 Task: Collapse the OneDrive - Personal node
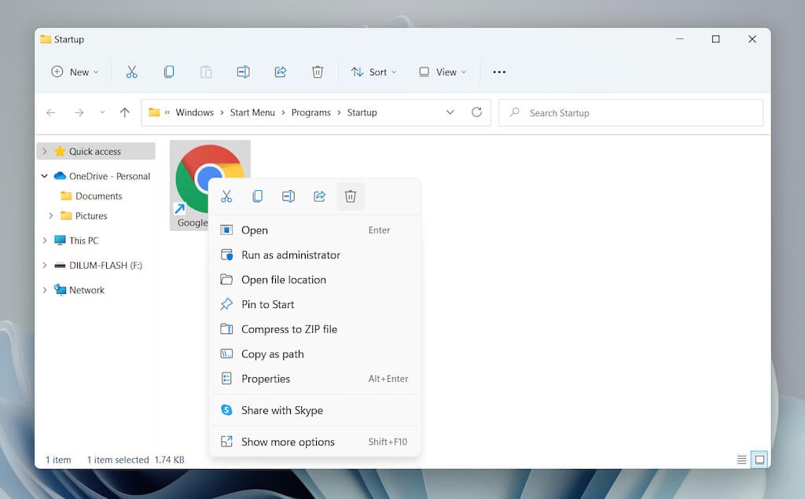(x=45, y=176)
